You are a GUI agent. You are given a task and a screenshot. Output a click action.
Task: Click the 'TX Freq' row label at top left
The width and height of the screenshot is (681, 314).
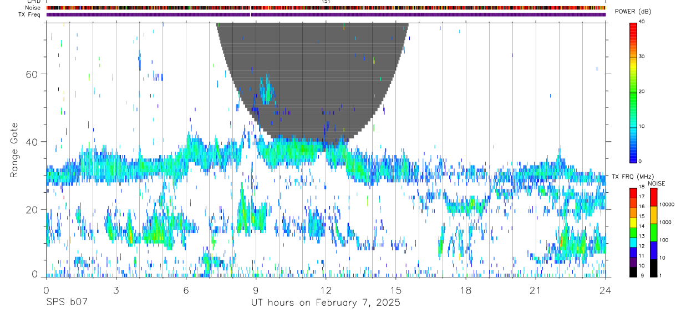pos(30,14)
